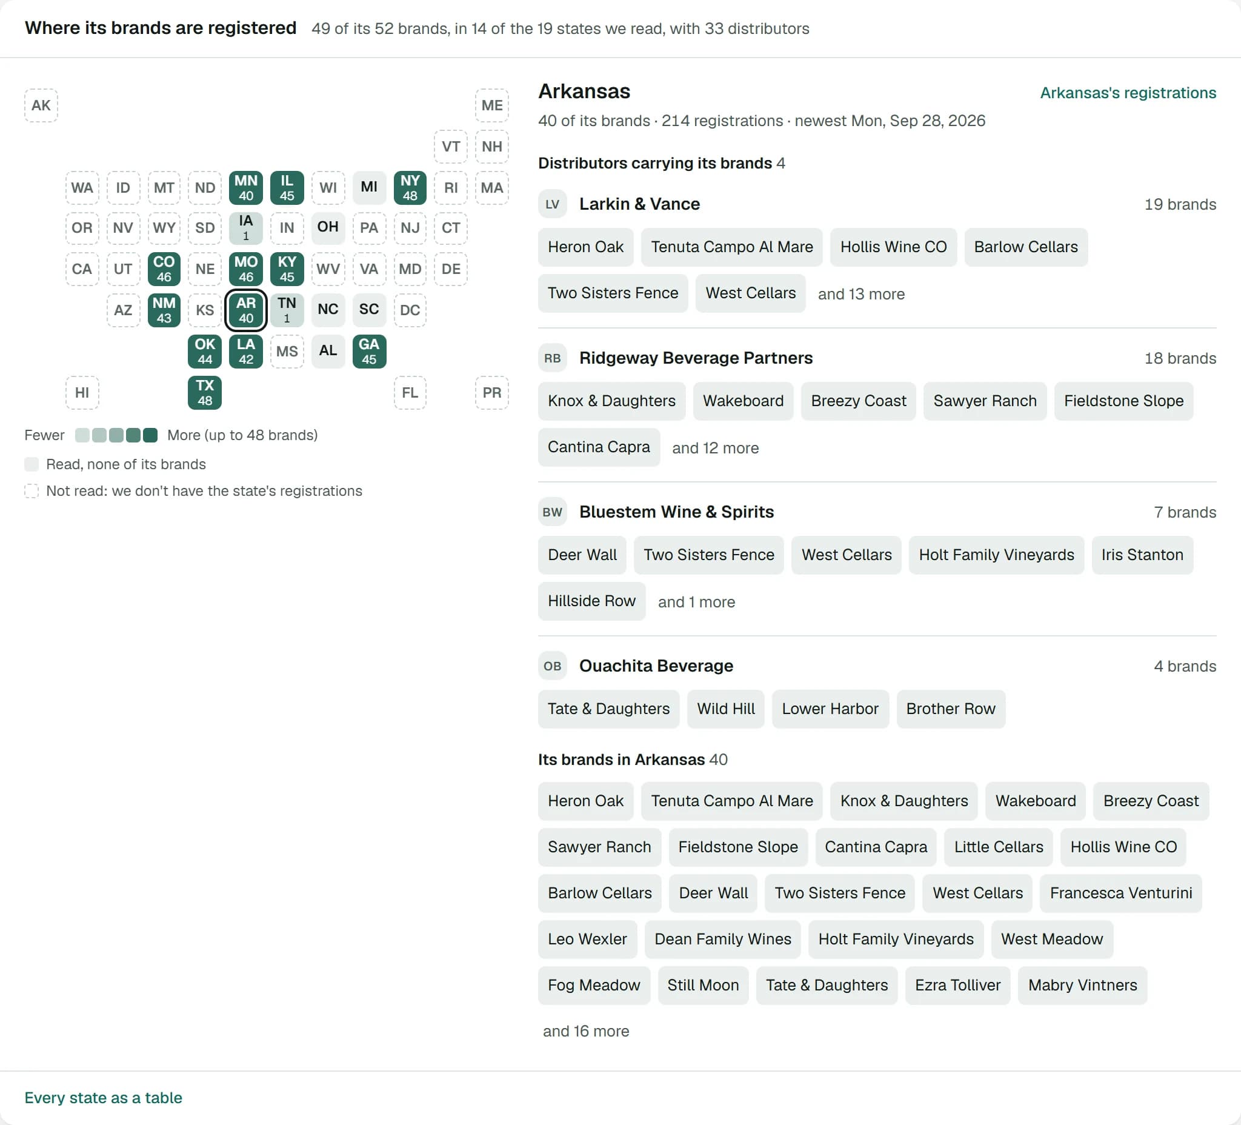The width and height of the screenshot is (1241, 1125).
Task: Pick the Colorado state tile
Action: pyautogui.click(x=164, y=269)
